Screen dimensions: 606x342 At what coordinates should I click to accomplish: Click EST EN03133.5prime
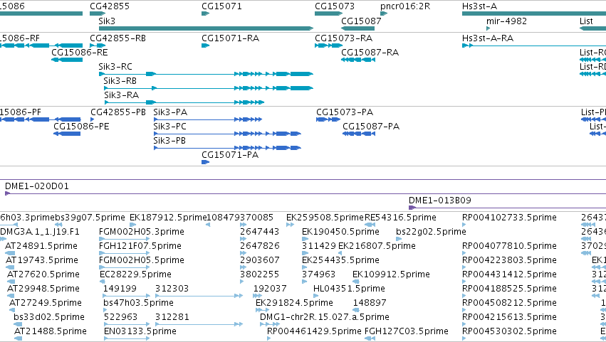coord(140,331)
